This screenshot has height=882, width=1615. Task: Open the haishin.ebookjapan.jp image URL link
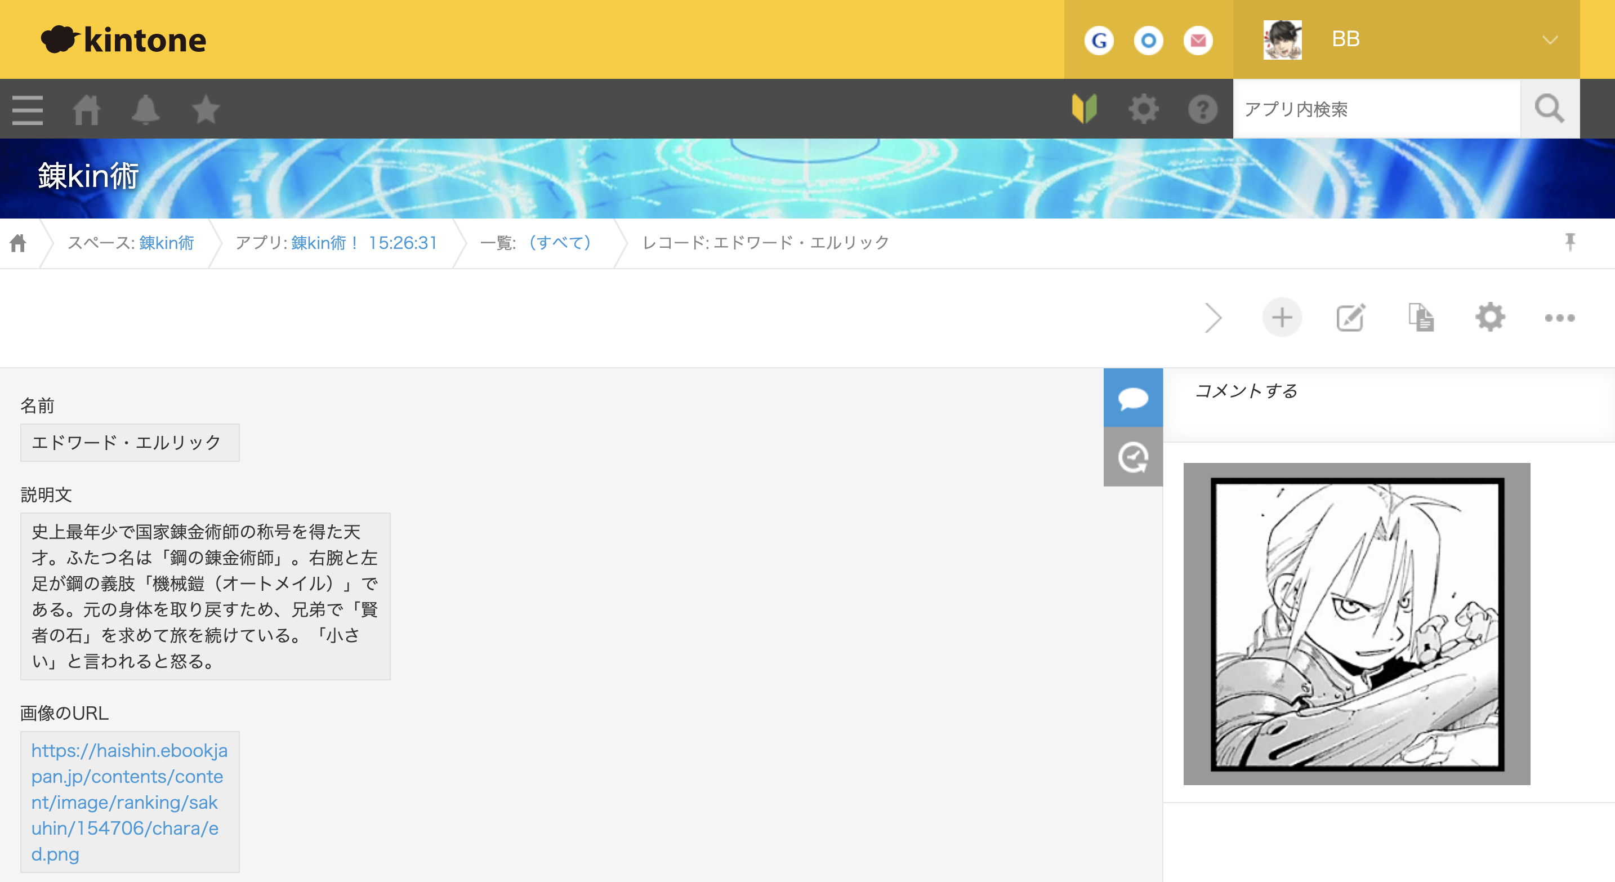129,802
